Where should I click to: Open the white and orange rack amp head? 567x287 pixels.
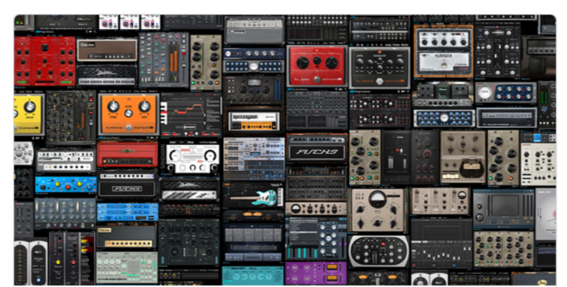254,122
